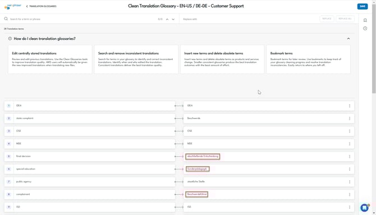This screenshot has width=376, height=215.
Task: Select row number 1 badge
Action: point(9,106)
